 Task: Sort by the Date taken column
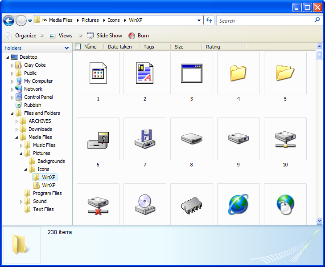pos(120,47)
